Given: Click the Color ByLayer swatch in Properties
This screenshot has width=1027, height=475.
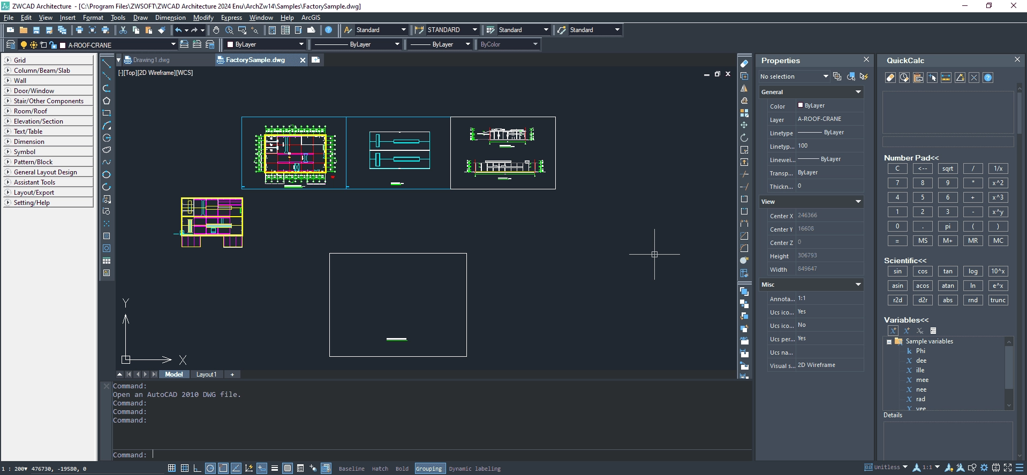Looking at the screenshot, I should (801, 105).
